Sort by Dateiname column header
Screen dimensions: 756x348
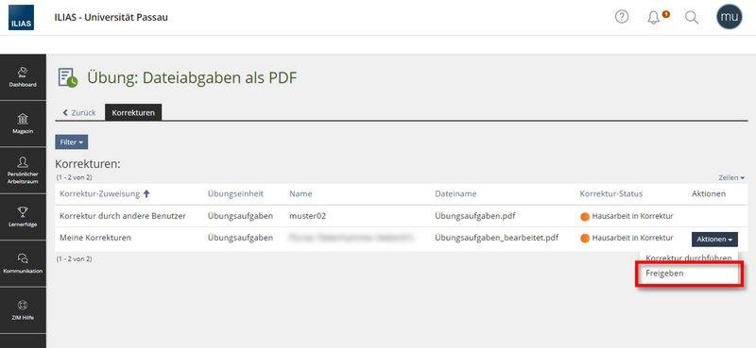click(455, 193)
